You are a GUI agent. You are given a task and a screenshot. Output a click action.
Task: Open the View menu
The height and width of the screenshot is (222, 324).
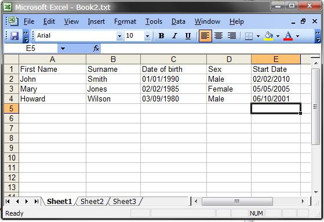point(71,21)
